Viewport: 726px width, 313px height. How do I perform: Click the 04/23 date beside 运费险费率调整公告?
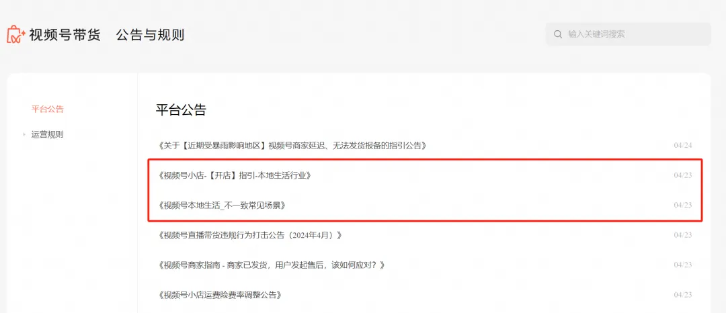coord(683,294)
